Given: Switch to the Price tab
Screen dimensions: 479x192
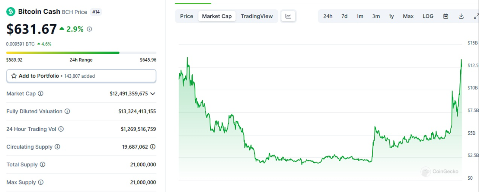Looking at the screenshot, I should pos(187,16).
